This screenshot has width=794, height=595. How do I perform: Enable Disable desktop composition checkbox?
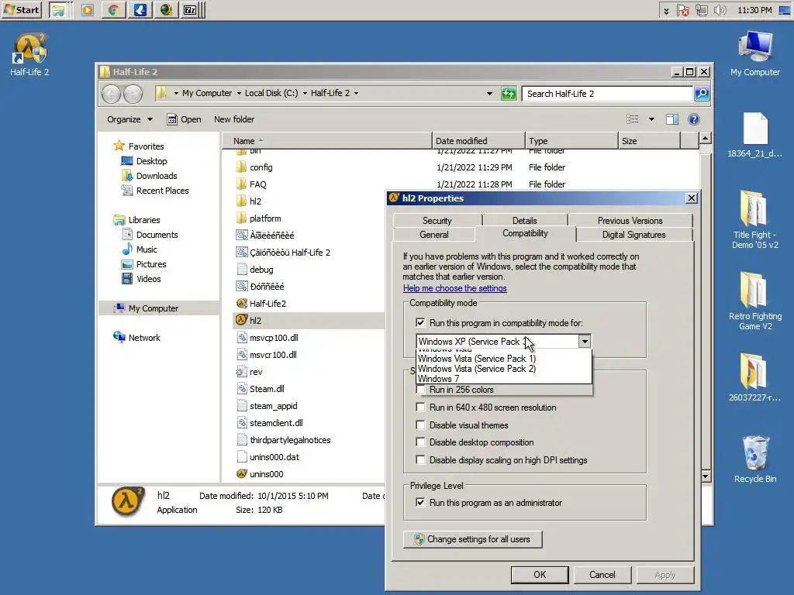click(420, 442)
